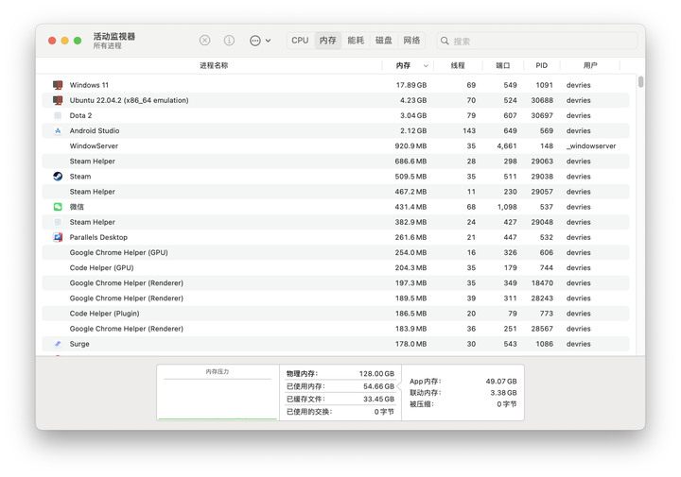Select the 内存 tab

click(328, 41)
